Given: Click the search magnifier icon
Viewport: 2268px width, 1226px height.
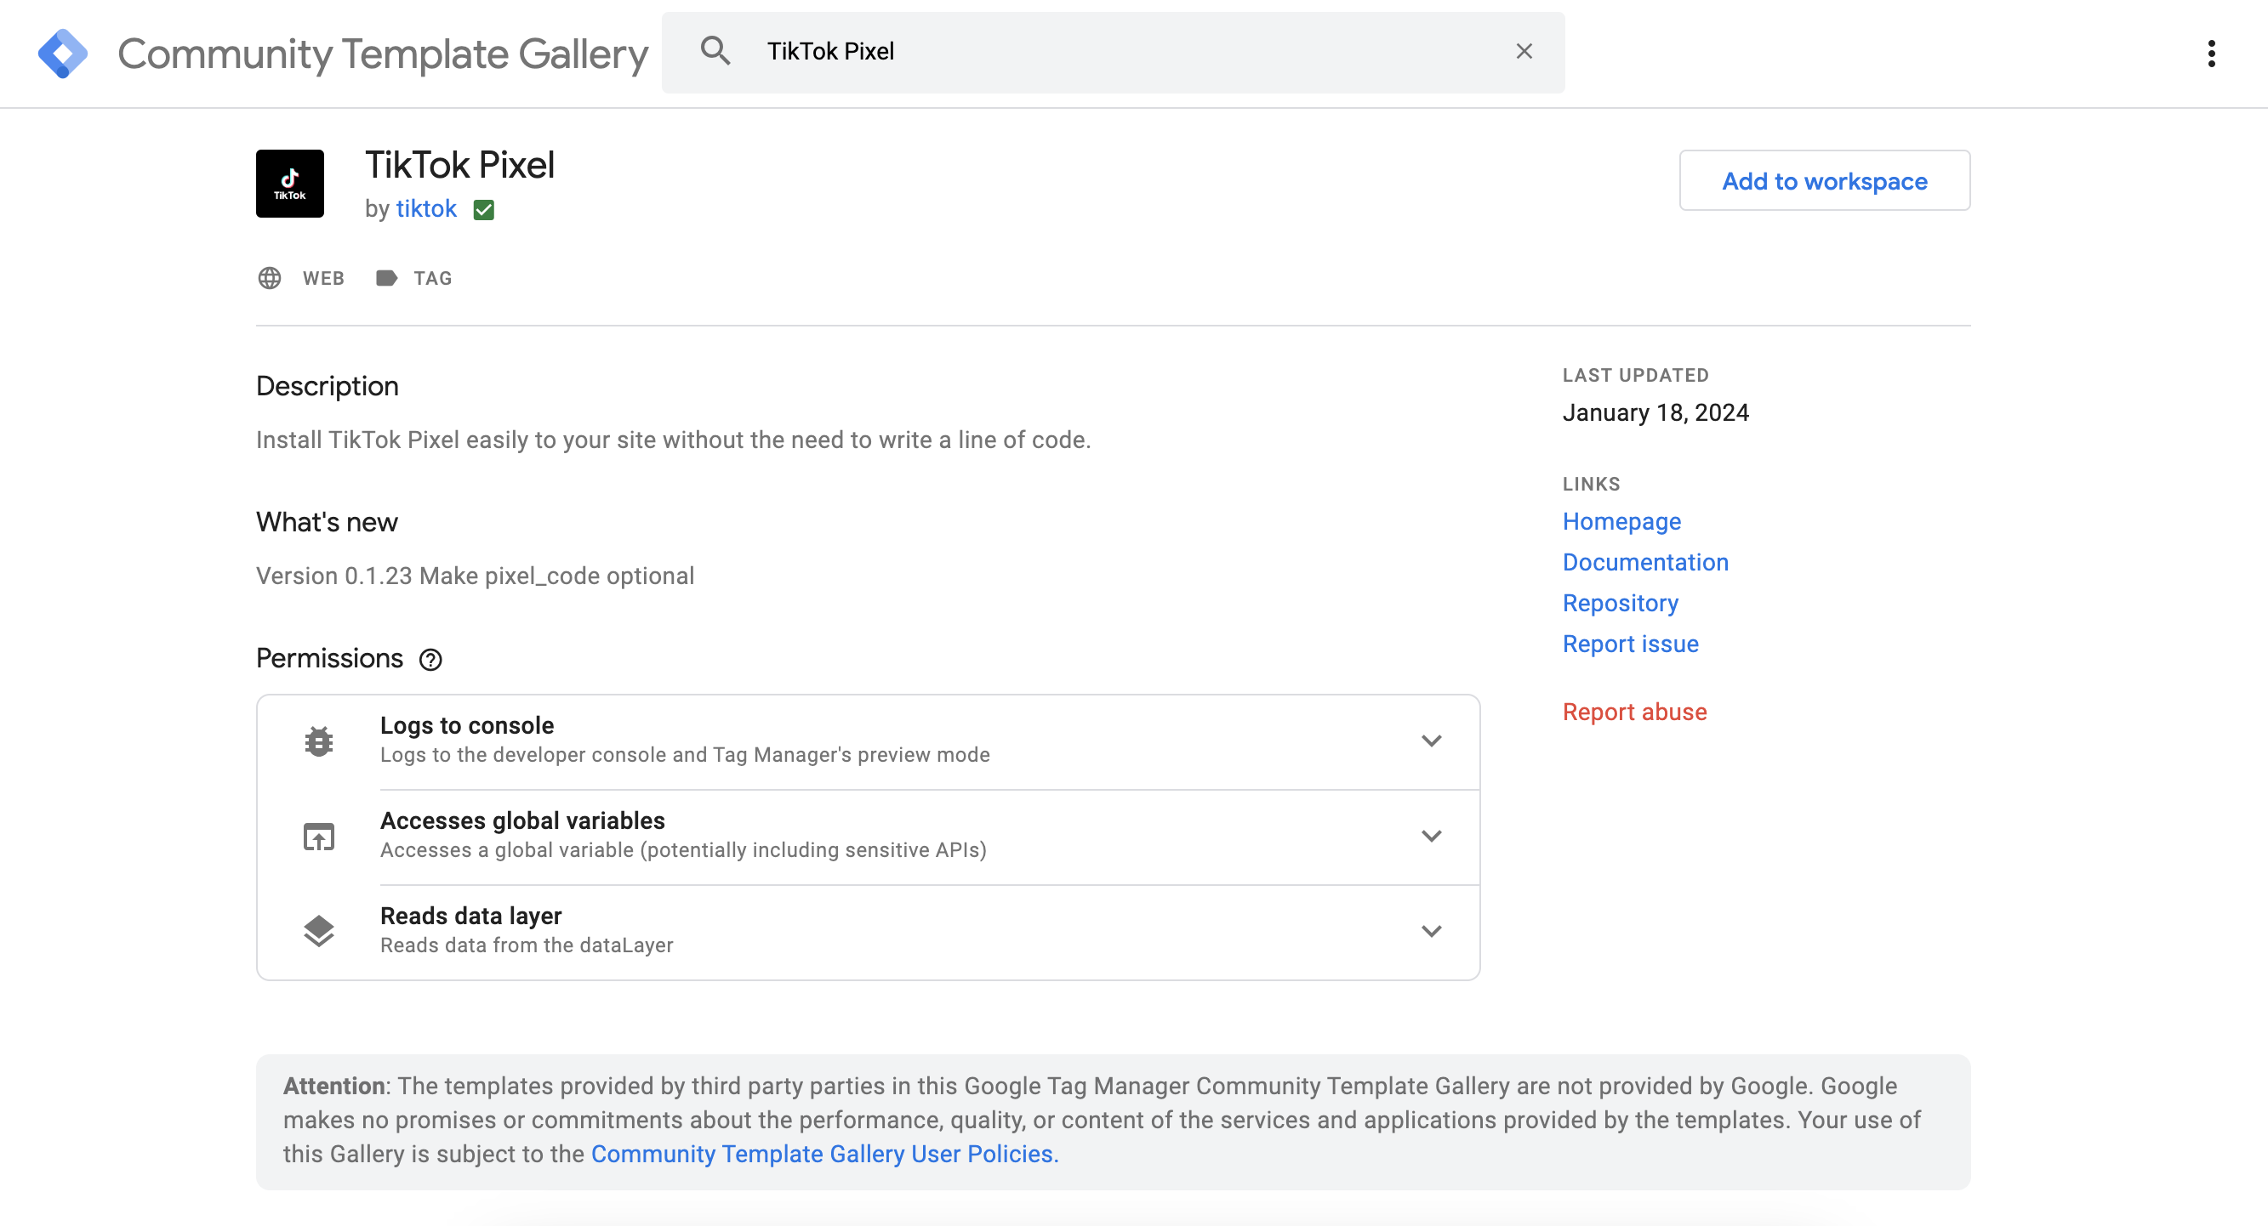Looking at the screenshot, I should pyautogui.click(x=715, y=51).
